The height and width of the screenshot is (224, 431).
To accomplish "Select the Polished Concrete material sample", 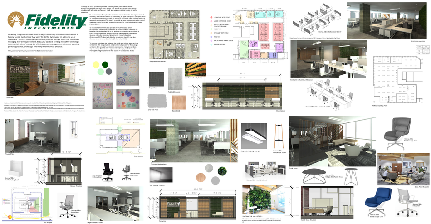I will (x=175, y=79).
